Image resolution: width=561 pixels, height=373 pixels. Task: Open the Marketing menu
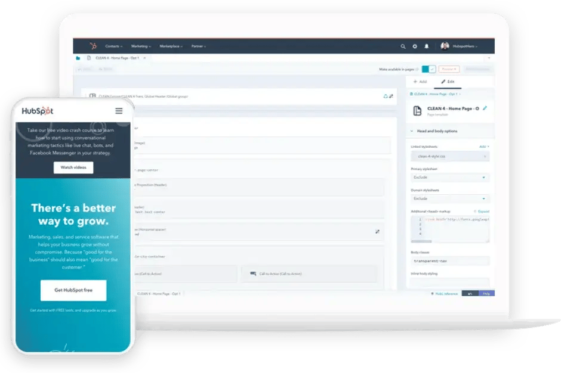point(141,45)
